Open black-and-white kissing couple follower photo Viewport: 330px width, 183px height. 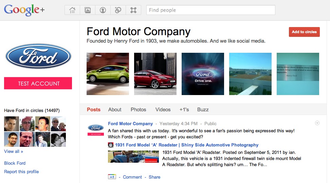point(58,139)
